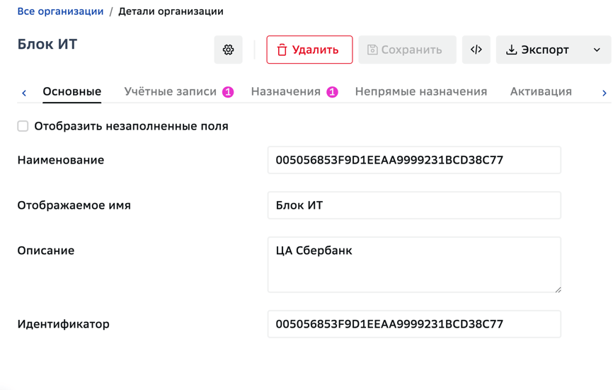Viewport: 613px width, 390px height.
Task: Focus the Идентификатор input field
Action: tap(414, 324)
